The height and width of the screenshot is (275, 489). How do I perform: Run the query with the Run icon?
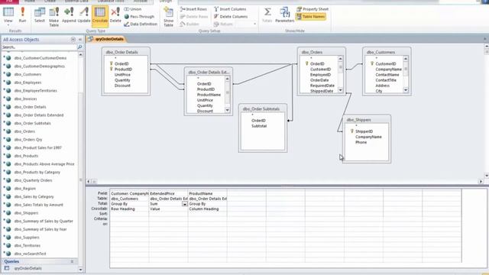(22, 15)
